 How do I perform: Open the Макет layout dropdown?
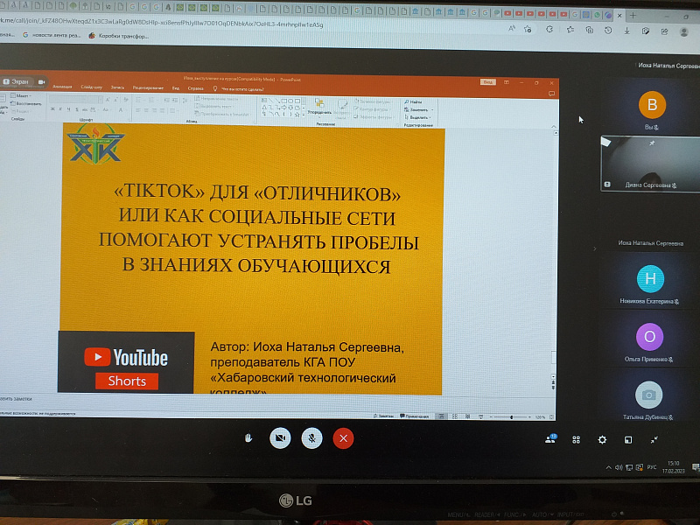point(21,95)
